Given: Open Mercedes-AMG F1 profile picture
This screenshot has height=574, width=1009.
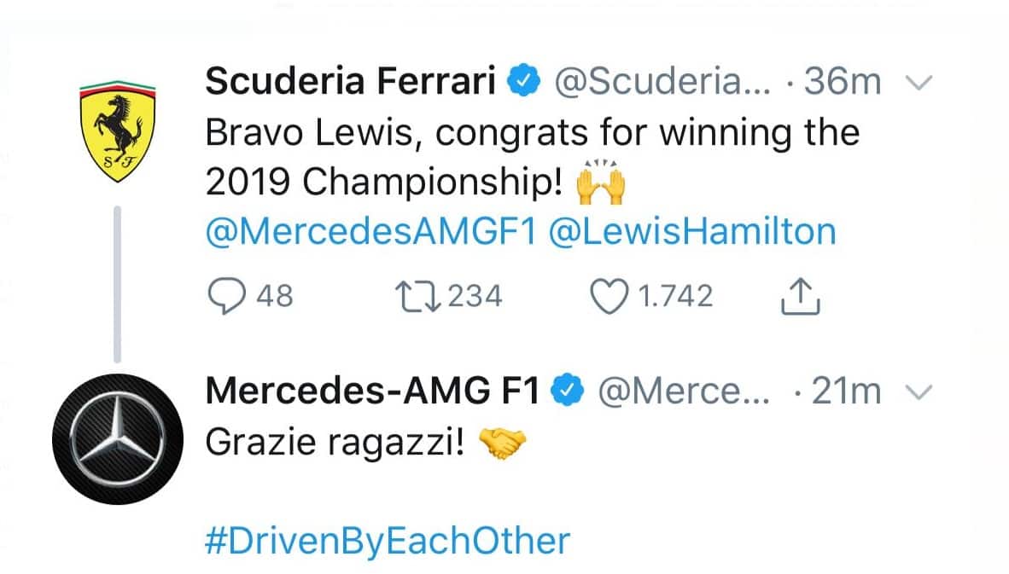Looking at the screenshot, I should 116,428.
